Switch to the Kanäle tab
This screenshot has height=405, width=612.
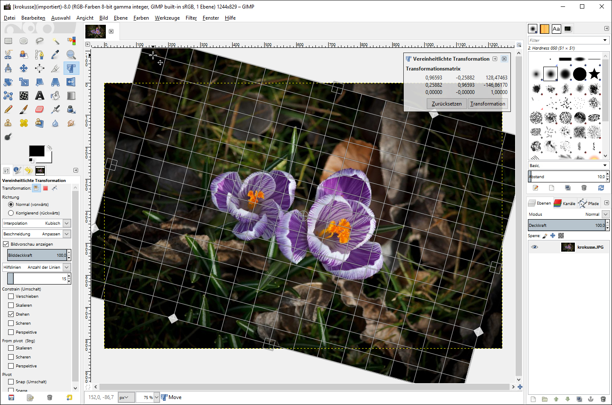pos(565,204)
